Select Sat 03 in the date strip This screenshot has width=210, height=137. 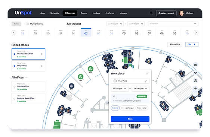(99, 32)
